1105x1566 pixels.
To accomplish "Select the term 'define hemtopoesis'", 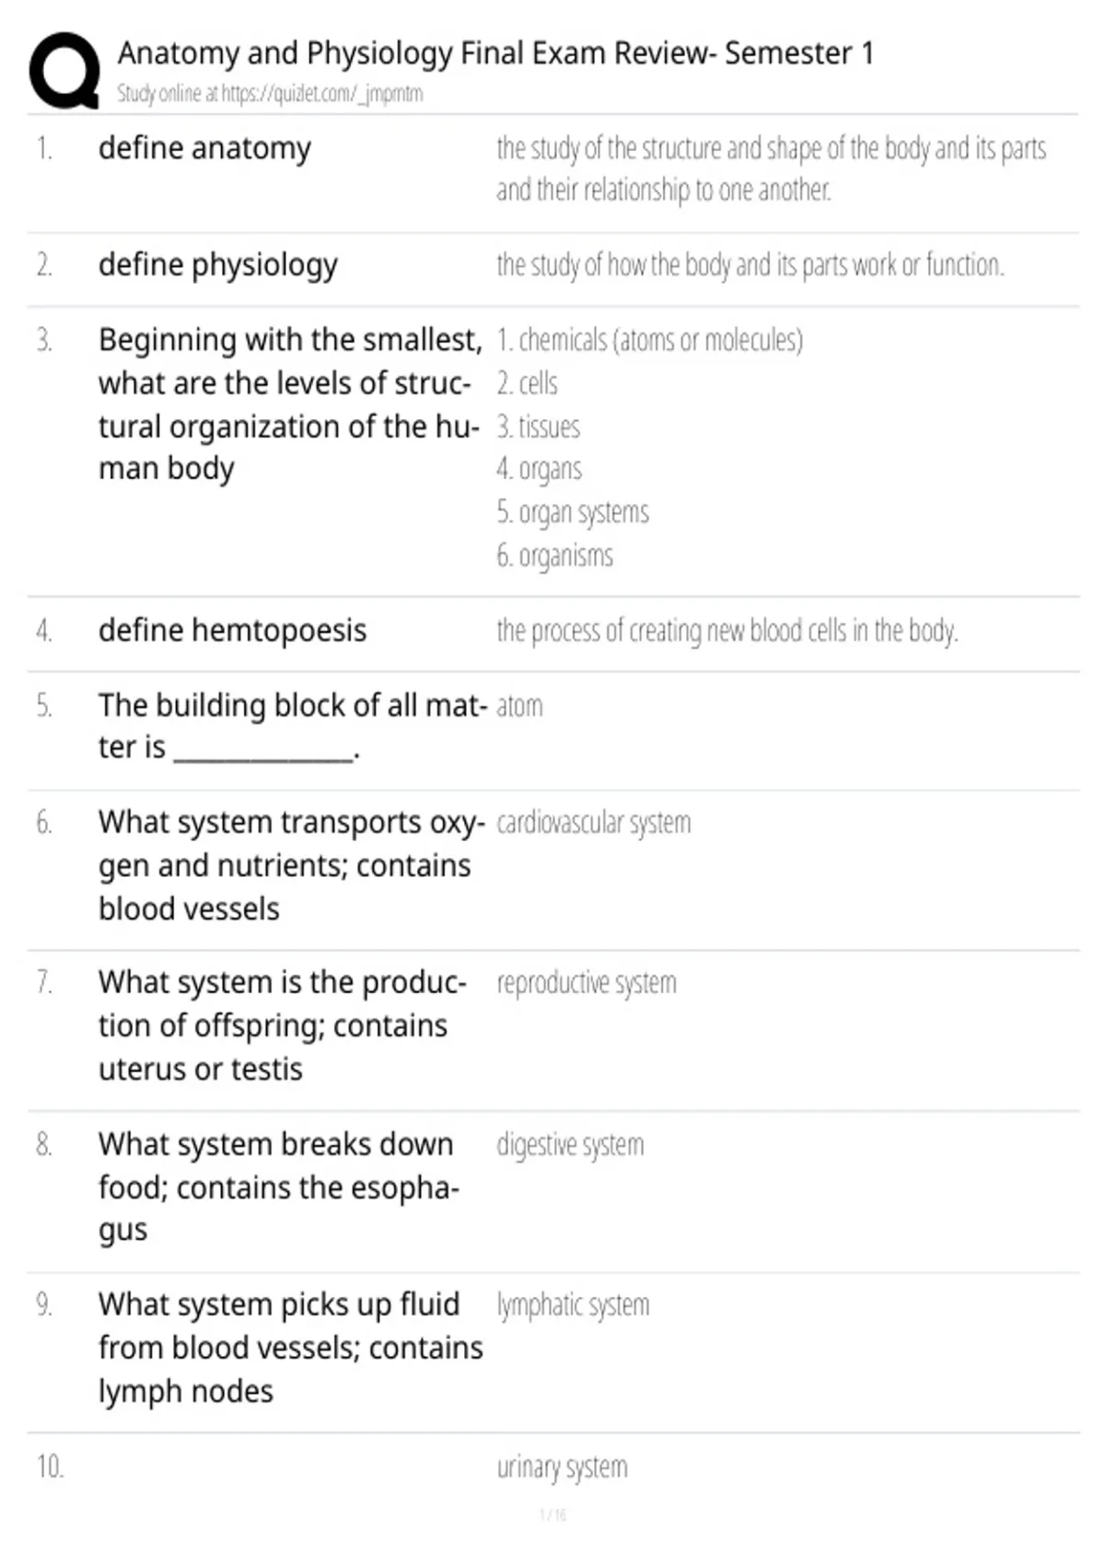I will (x=232, y=631).
